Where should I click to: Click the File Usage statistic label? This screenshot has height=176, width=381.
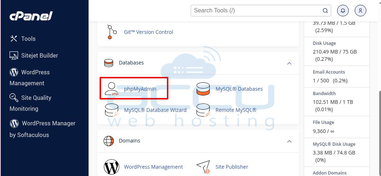(x=324, y=122)
